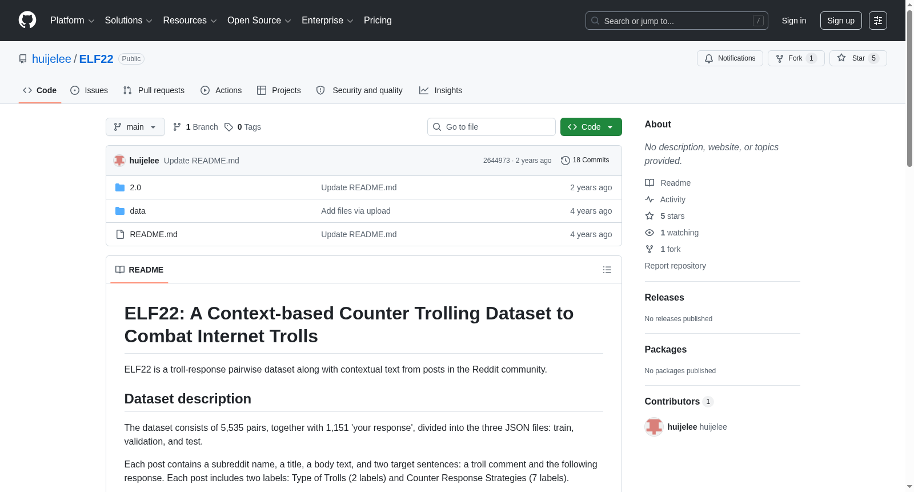This screenshot has width=914, height=492.
Task: Select the README tab heading
Action: (139, 270)
